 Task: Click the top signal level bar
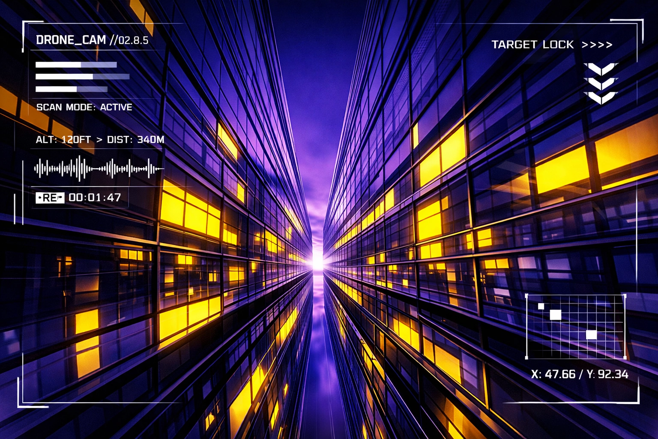[76, 65]
